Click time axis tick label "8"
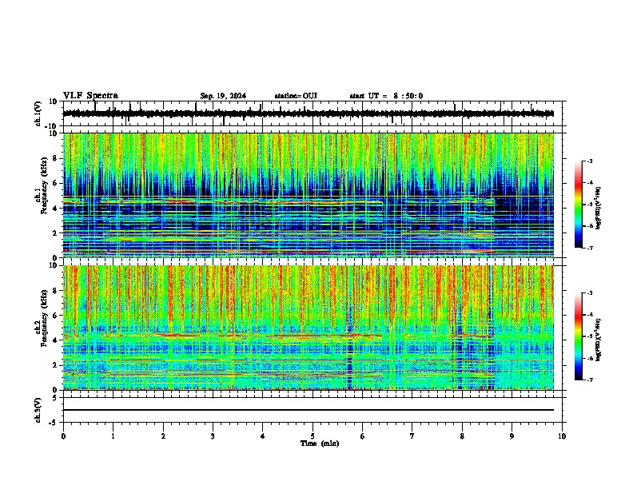Viewport: 633px width, 489px height. pyautogui.click(x=462, y=436)
